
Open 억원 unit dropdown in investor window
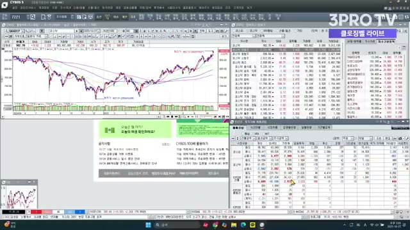pos(348,138)
